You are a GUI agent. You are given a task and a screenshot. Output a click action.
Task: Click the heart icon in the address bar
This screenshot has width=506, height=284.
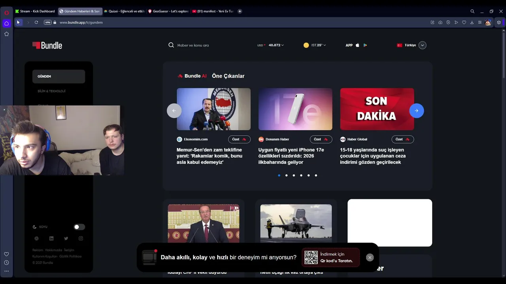(464, 22)
